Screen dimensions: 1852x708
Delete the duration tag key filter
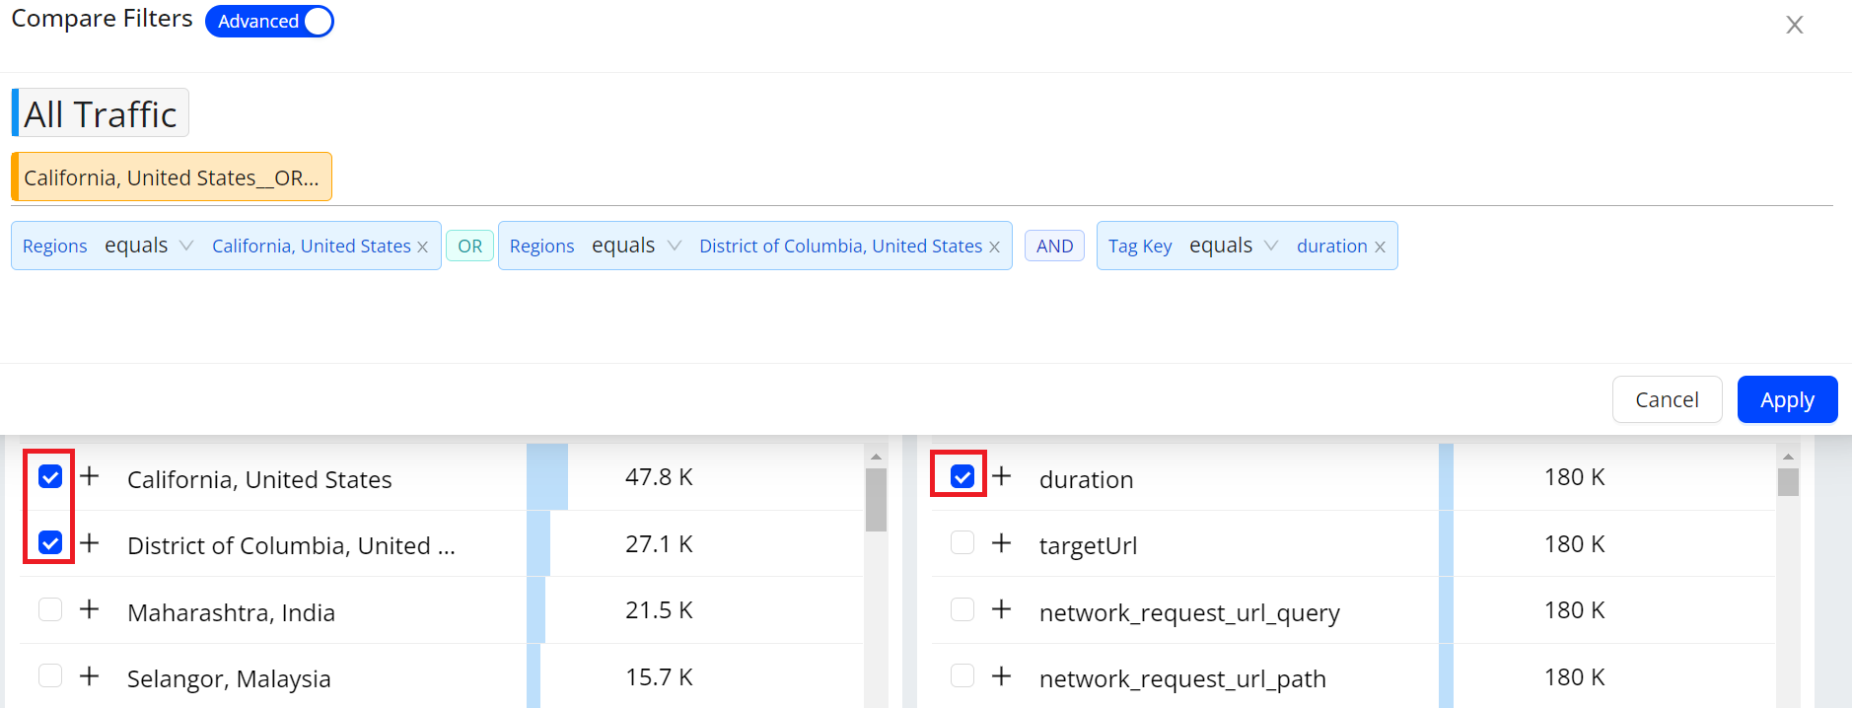pyautogui.click(x=1380, y=248)
